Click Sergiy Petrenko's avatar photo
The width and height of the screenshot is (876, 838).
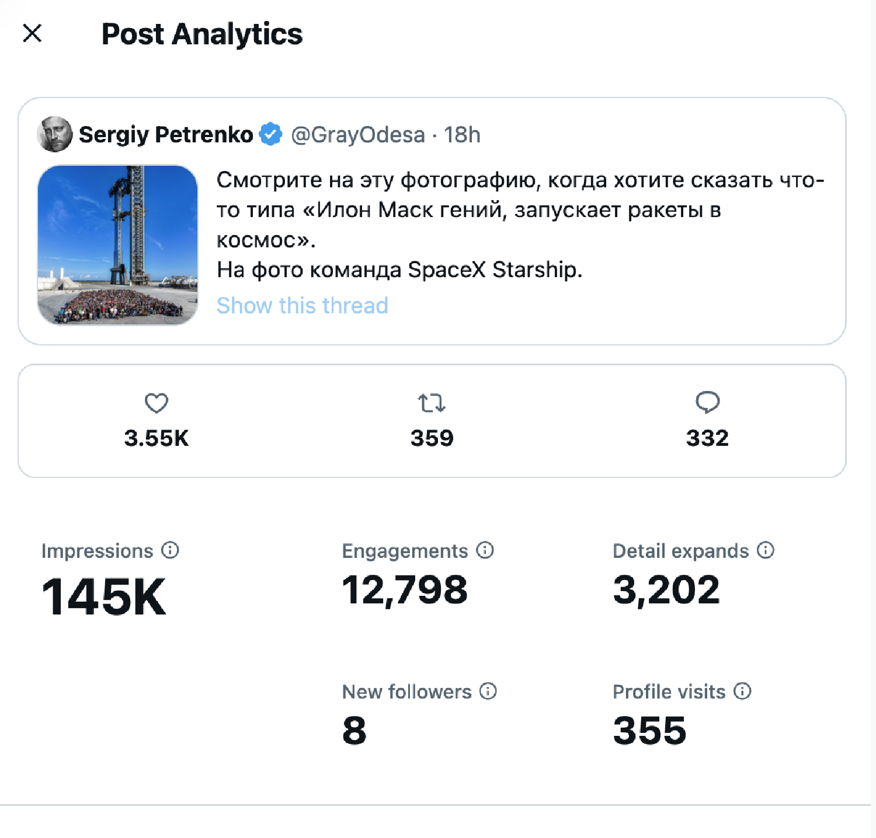(x=55, y=134)
